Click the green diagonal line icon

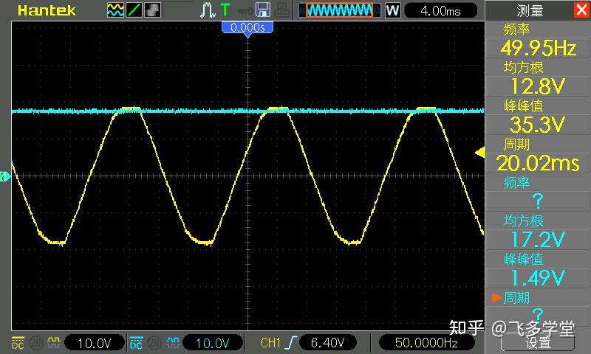[134, 10]
